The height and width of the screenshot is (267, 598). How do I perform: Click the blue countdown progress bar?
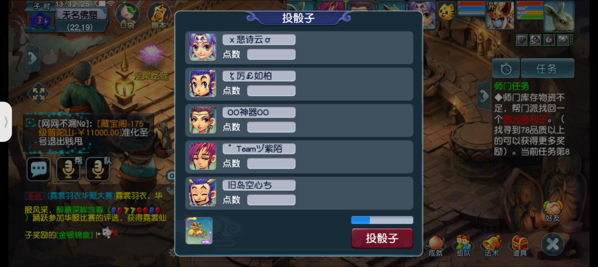[x=382, y=220]
